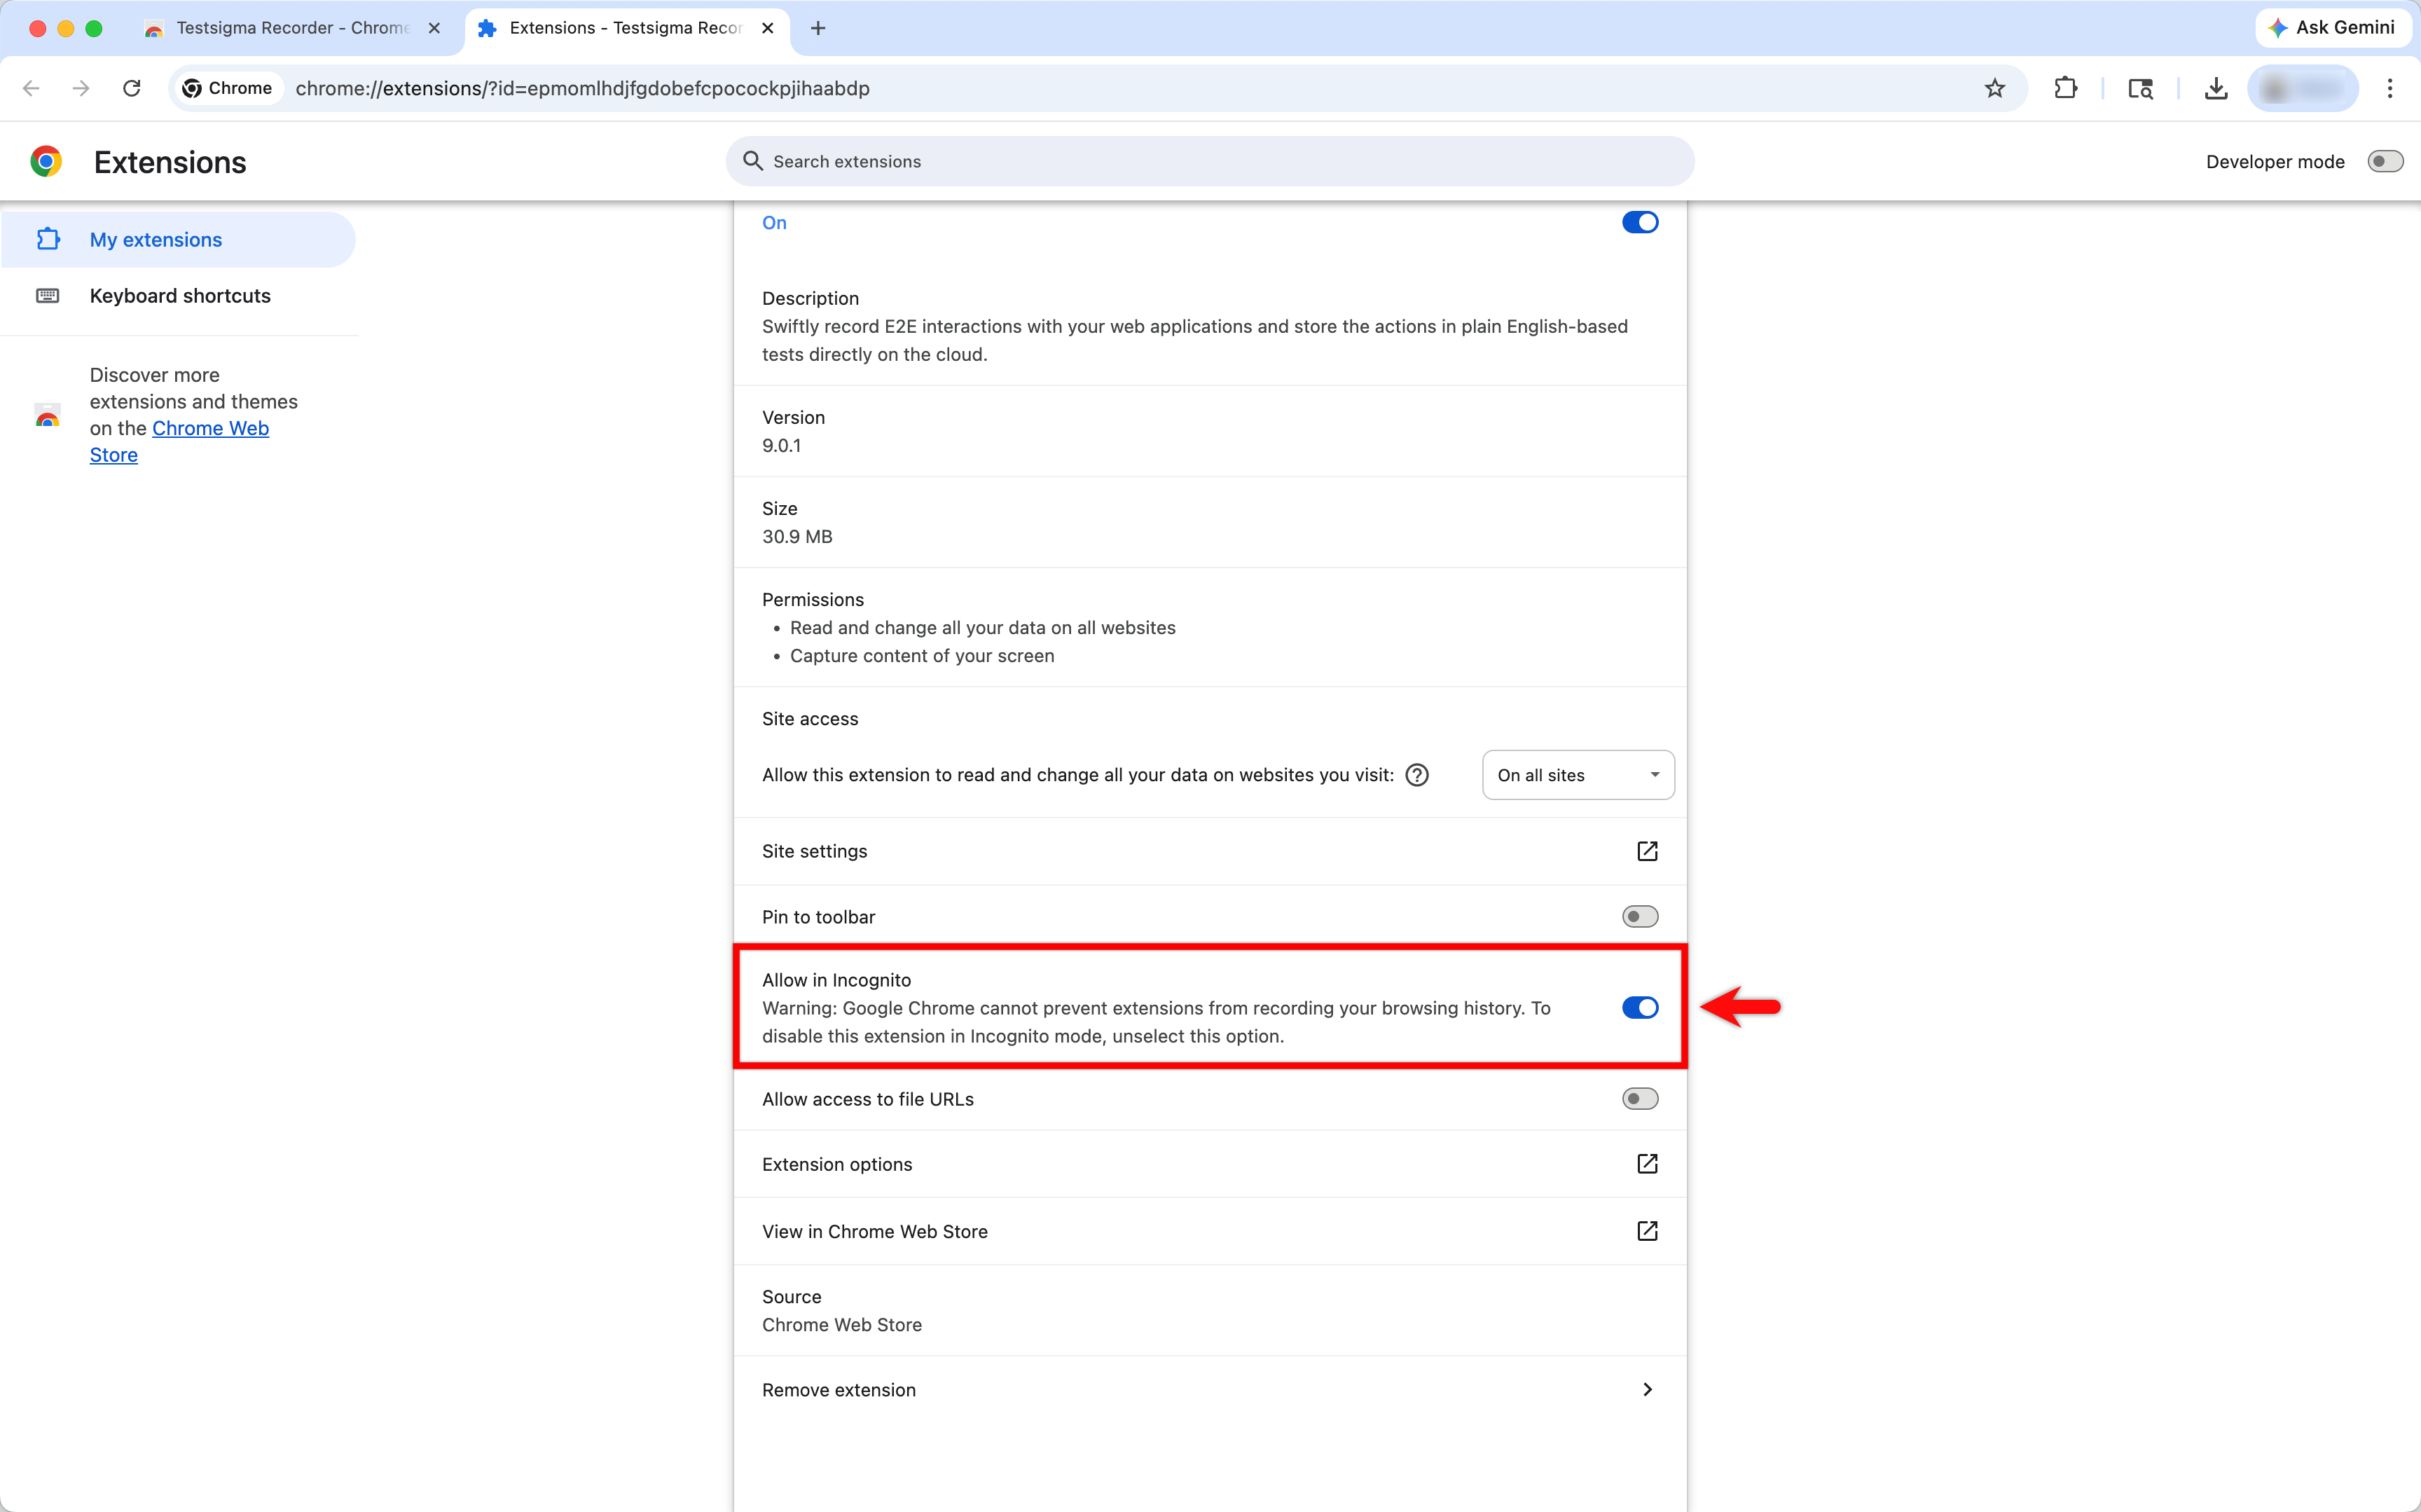
Task: Open View in Chrome Web Store icon
Action: 1648,1231
